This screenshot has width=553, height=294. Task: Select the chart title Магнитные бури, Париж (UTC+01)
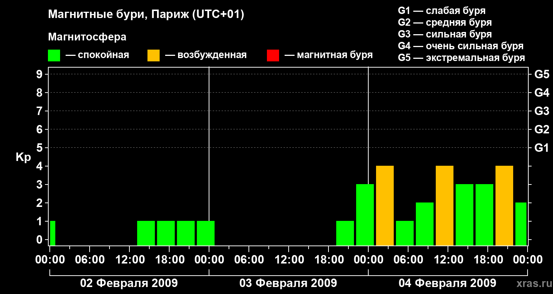pyautogui.click(x=146, y=15)
